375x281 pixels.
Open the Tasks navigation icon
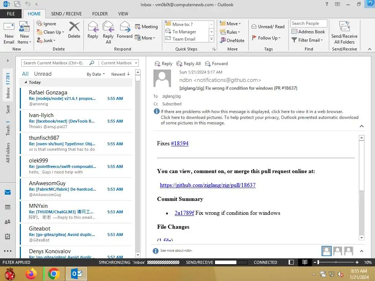[8, 236]
